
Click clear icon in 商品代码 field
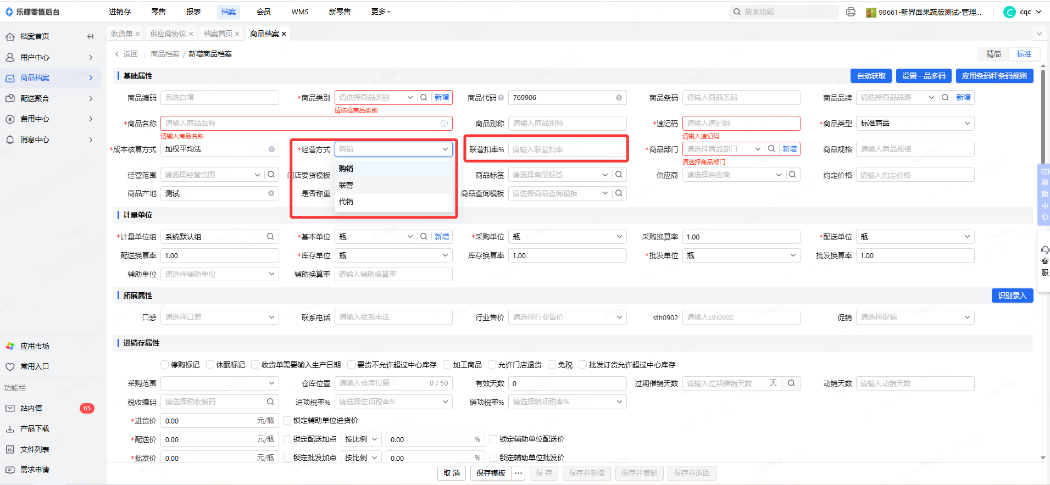point(619,98)
